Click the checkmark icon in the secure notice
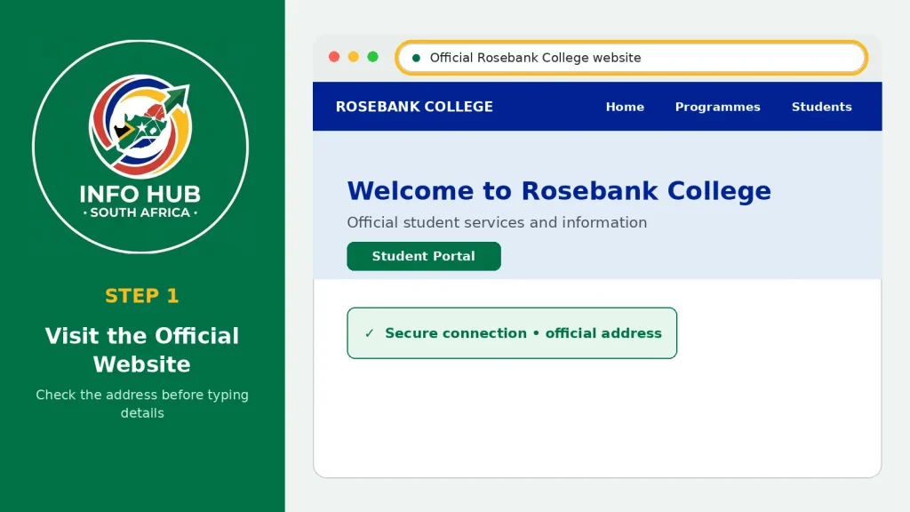 [369, 333]
